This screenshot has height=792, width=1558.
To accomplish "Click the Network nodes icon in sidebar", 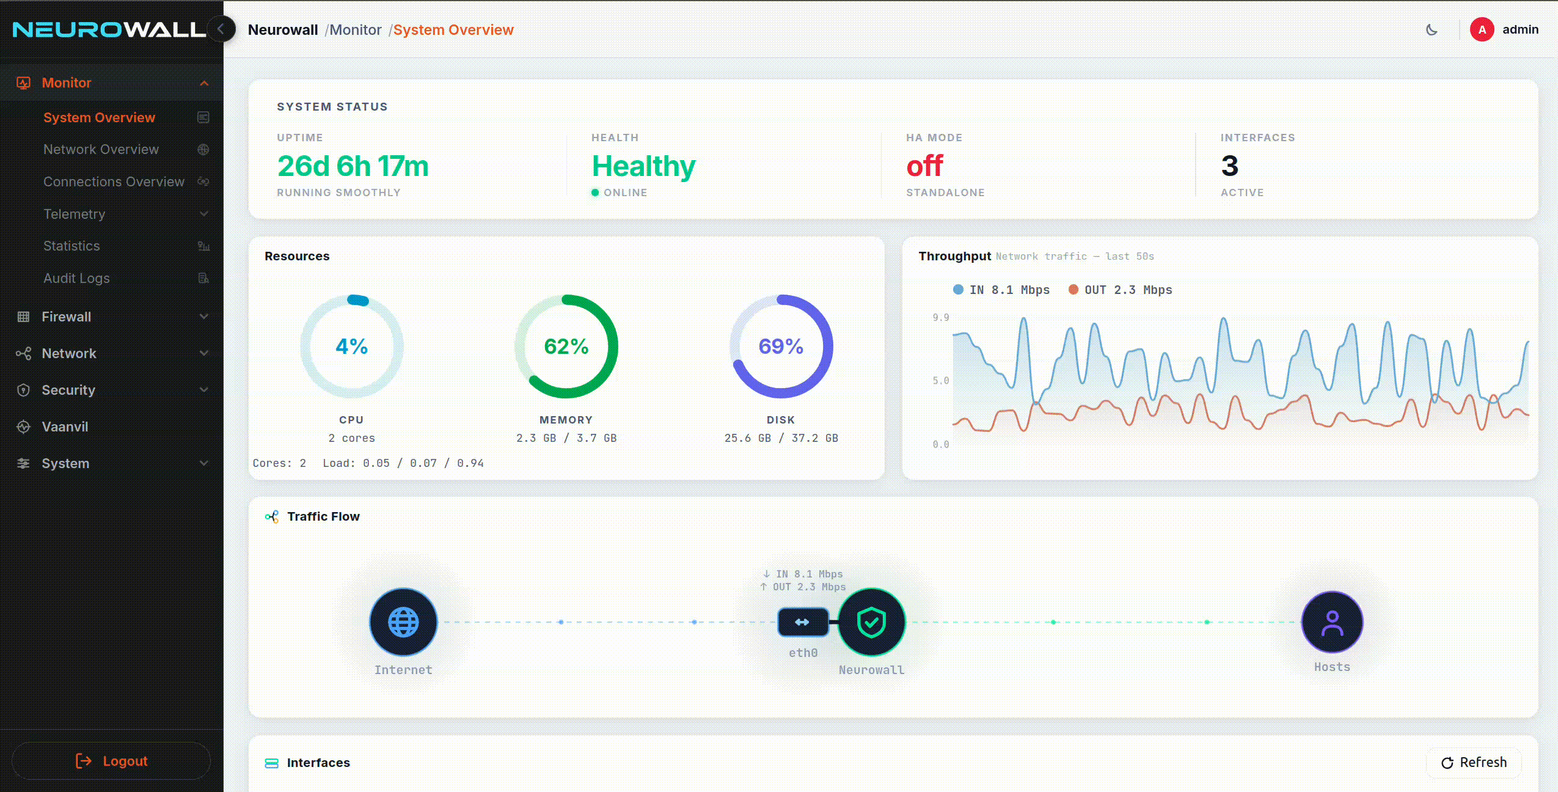I will (x=23, y=353).
